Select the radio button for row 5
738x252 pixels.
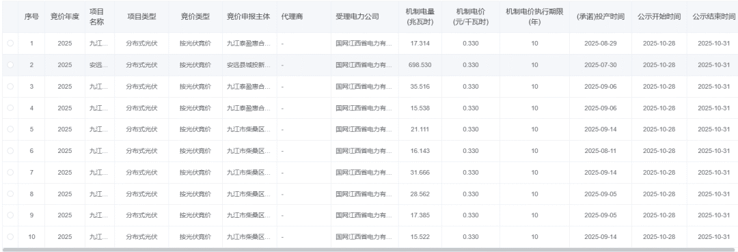[x=10, y=129]
